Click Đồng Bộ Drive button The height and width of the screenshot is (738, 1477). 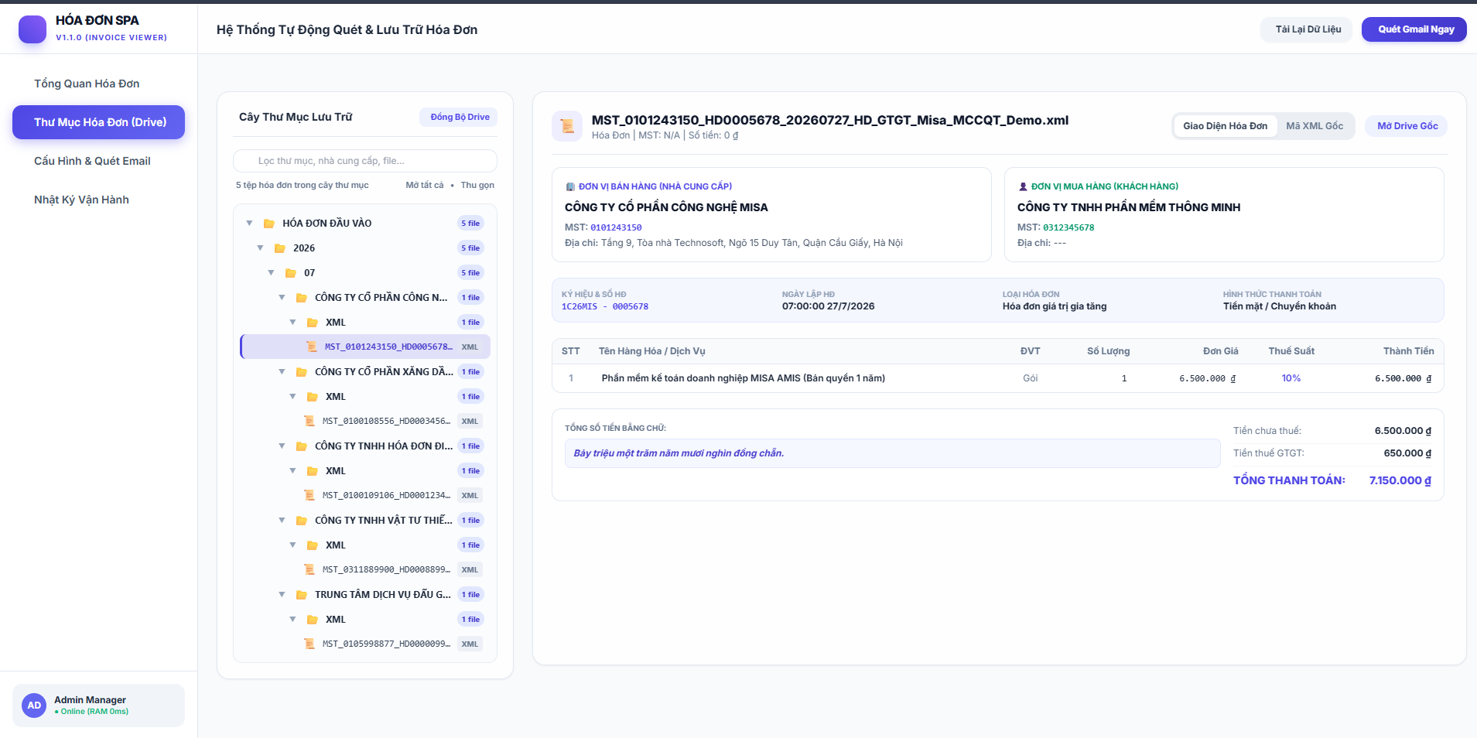(x=460, y=117)
